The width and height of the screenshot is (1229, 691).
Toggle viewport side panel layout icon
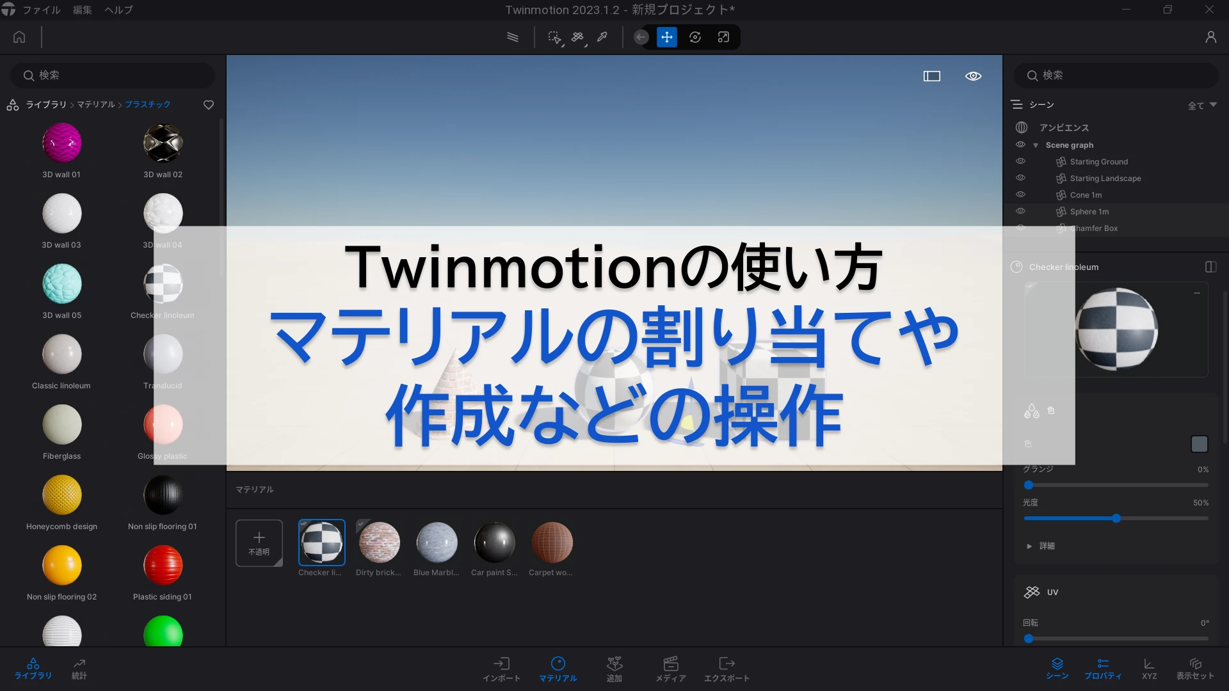tap(932, 76)
